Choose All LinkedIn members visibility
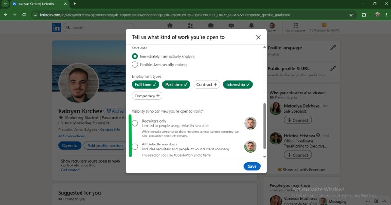391x205 pixels. pos(135,147)
